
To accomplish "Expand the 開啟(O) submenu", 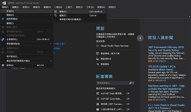I will [51, 15].
